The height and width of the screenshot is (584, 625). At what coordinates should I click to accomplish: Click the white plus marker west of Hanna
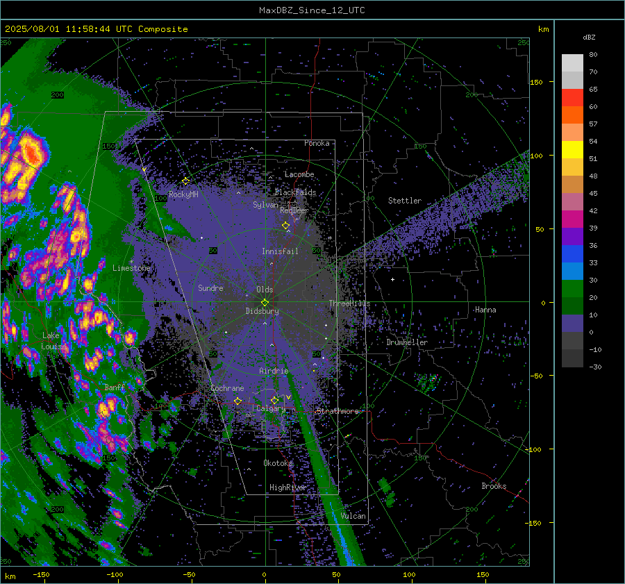[392, 279]
